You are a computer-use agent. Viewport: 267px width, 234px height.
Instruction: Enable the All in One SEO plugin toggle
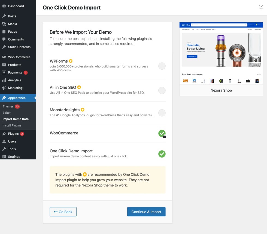point(162,90)
